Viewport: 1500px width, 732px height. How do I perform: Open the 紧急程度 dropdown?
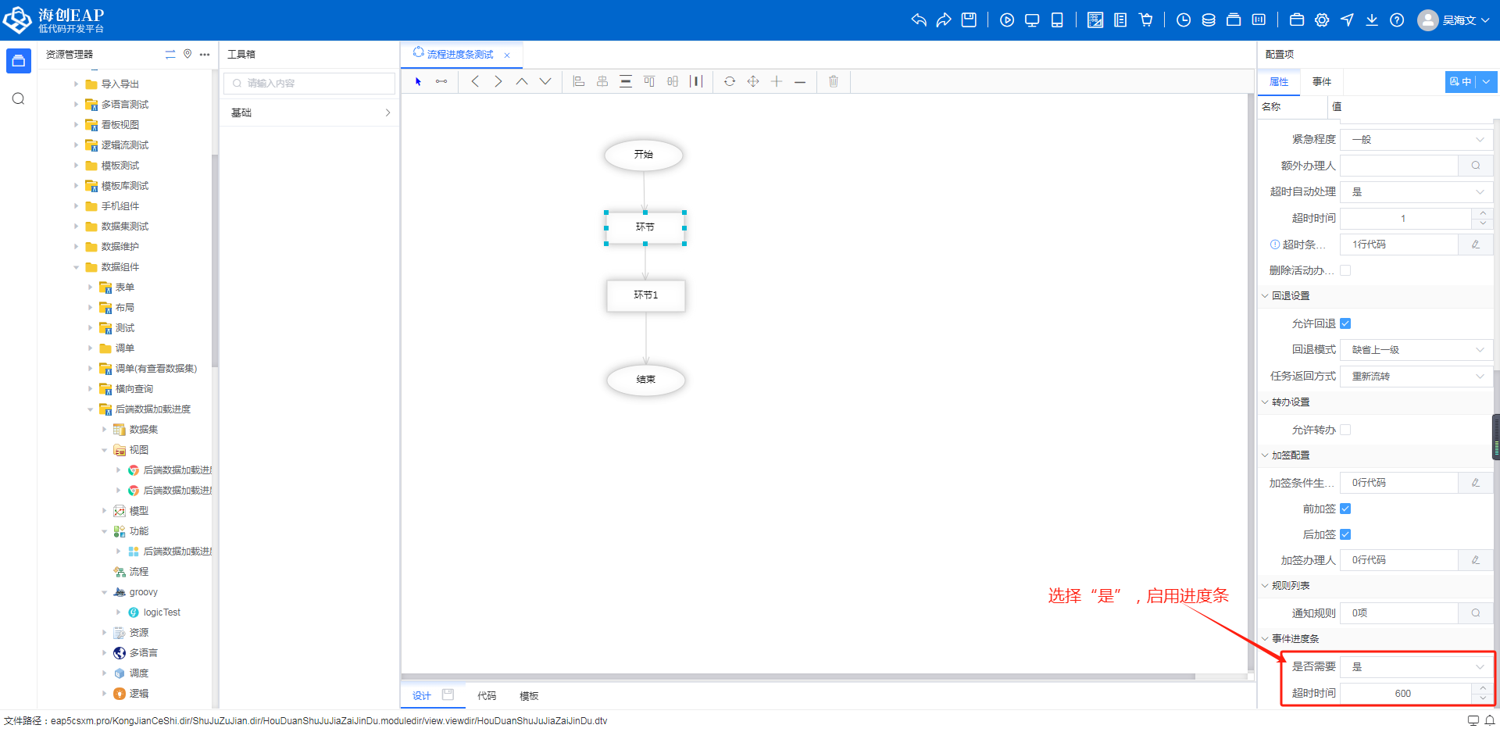coord(1416,139)
